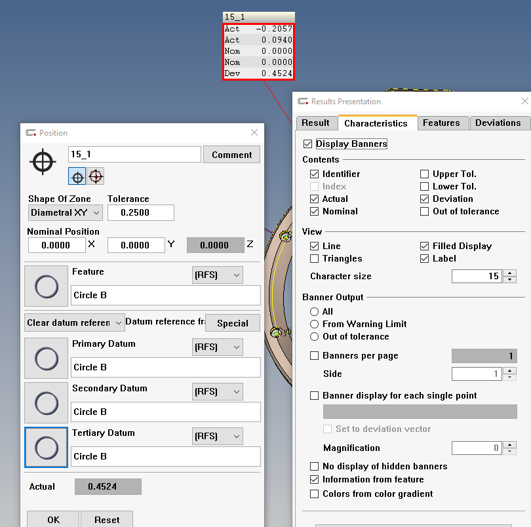Image resolution: width=531 pixels, height=527 pixels.
Task: Select the simple position mode icon
Action: point(77,177)
